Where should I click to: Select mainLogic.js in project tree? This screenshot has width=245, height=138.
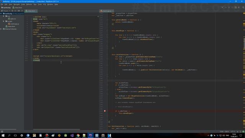click(13, 24)
